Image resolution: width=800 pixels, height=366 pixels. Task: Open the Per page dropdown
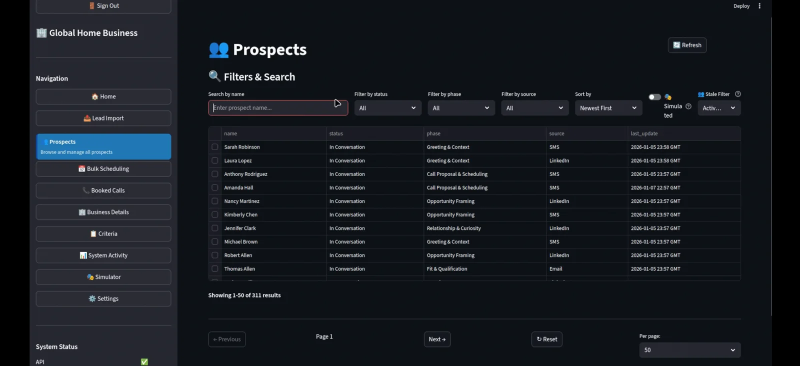tap(690, 350)
